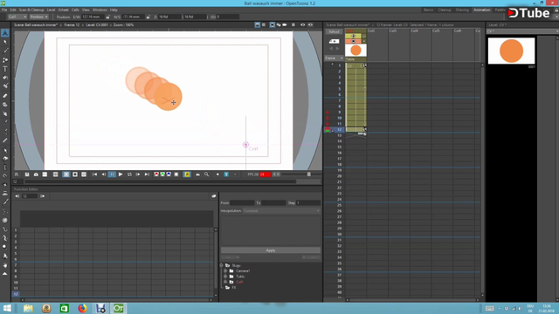This screenshot has width=559, height=314.
Task: Toggle the loop playback button
Action: pyautogui.click(x=129, y=174)
